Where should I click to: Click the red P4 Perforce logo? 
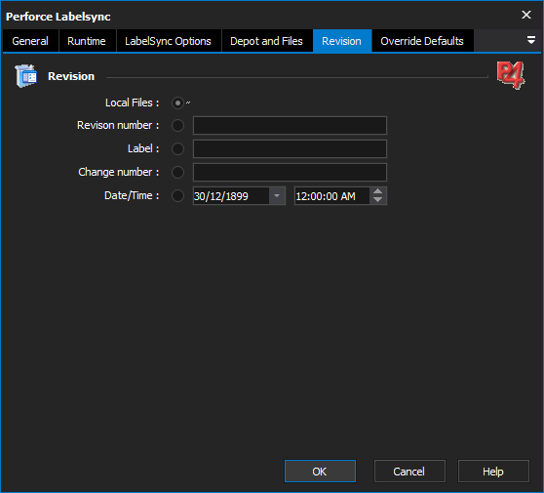(x=511, y=75)
